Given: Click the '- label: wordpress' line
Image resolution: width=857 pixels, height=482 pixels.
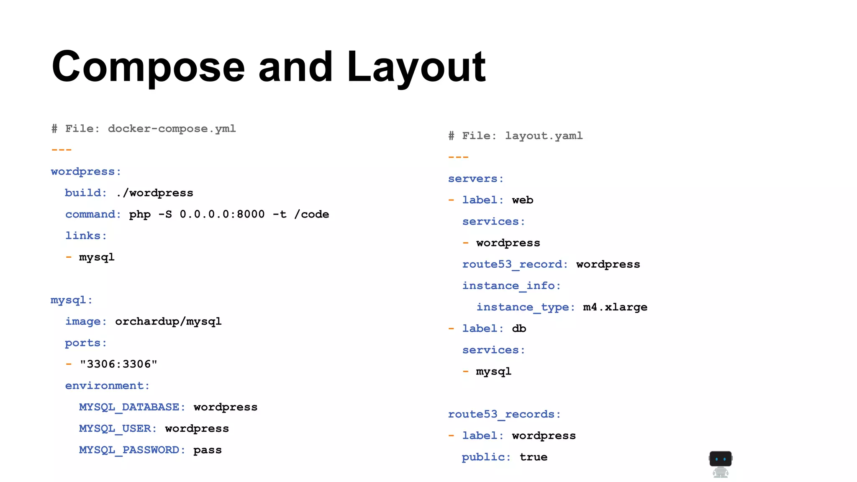Looking at the screenshot, I should (512, 436).
